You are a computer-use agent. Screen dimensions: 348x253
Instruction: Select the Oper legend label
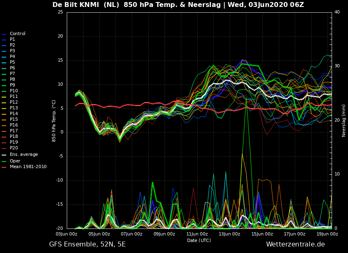click(x=15, y=161)
